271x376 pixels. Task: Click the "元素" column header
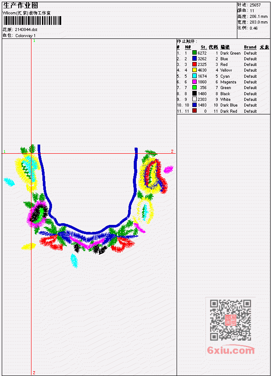(x=264, y=47)
